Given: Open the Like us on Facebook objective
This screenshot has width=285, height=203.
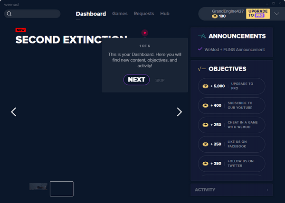Looking at the screenshot, I should (x=231, y=144).
